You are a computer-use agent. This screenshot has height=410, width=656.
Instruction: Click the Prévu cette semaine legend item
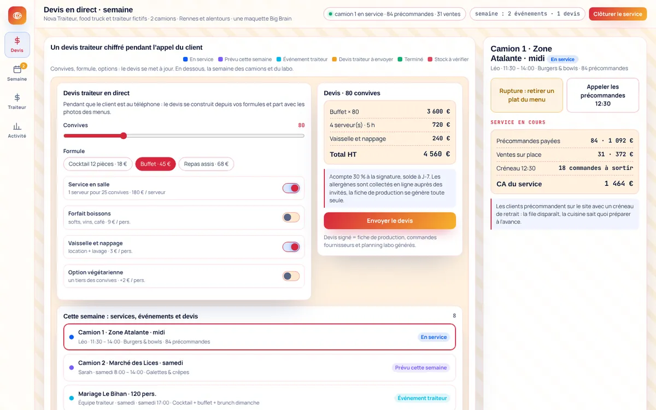245,59
